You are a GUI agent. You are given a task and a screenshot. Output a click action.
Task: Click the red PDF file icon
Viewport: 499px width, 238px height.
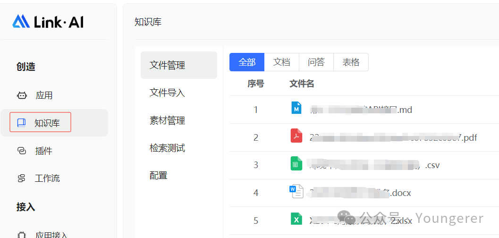(296, 136)
